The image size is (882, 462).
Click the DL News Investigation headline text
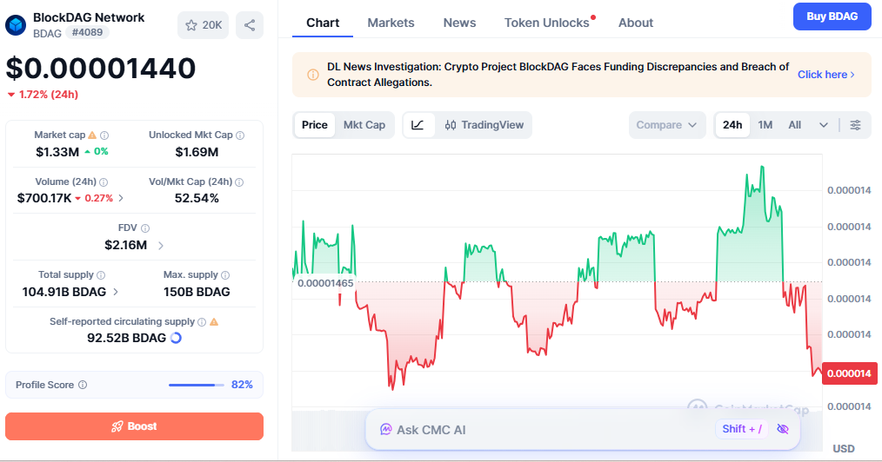[558, 75]
